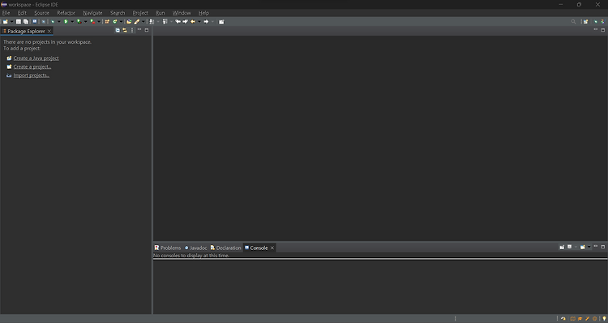Screen dimensions: 608x323
Task: Click the Display Selected Console icon
Action: (x=570, y=247)
